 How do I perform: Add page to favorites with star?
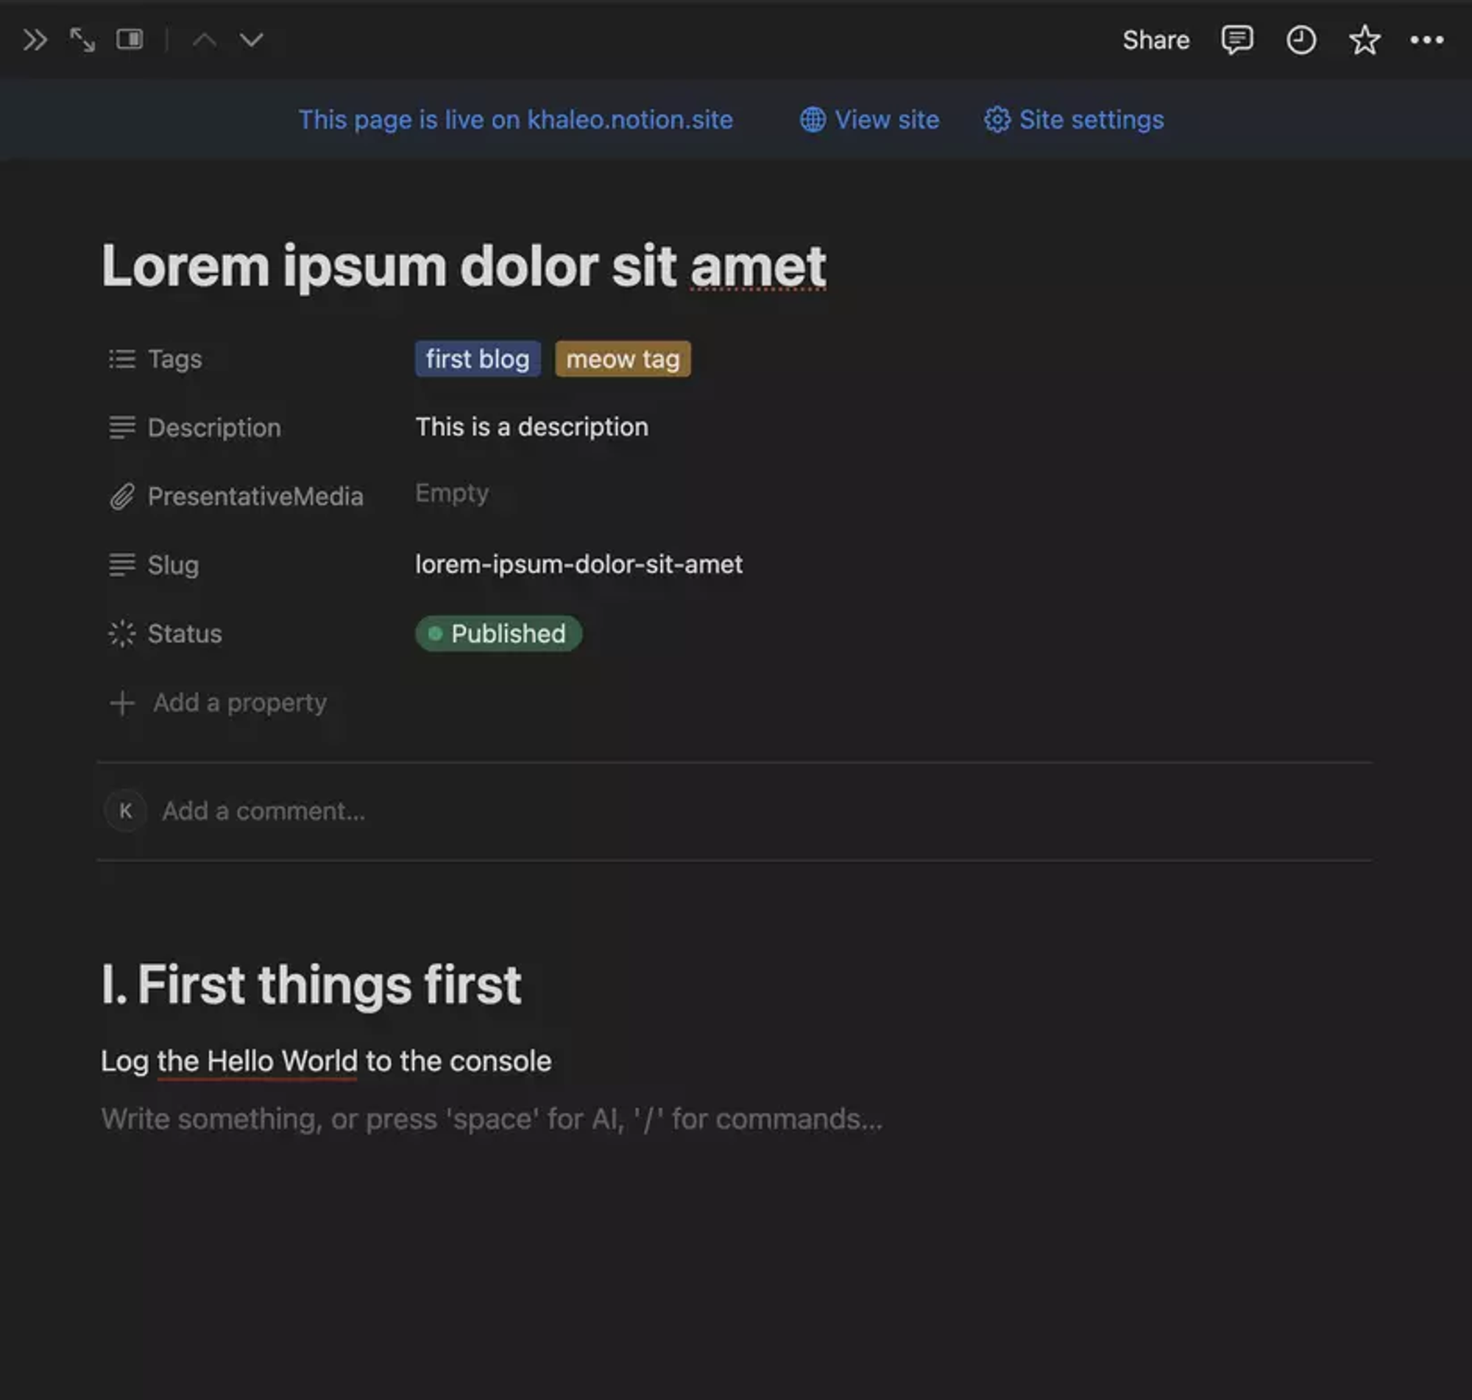point(1364,40)
